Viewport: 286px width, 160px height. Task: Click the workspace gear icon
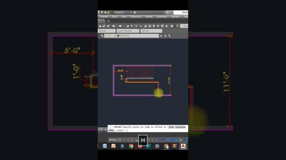click(135, 12)
